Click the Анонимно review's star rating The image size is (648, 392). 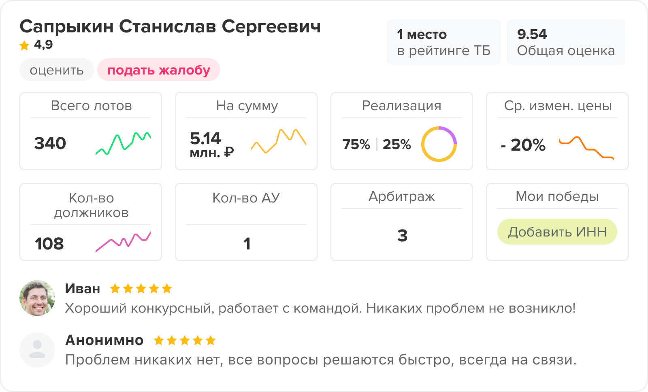(x=185, y=341)
